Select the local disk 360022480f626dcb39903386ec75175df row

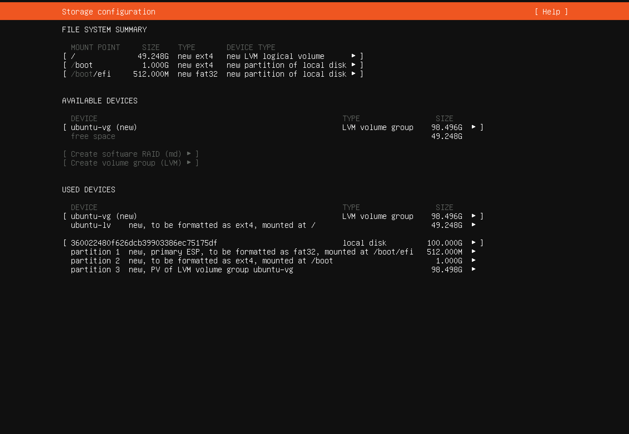tap(143, 243)
